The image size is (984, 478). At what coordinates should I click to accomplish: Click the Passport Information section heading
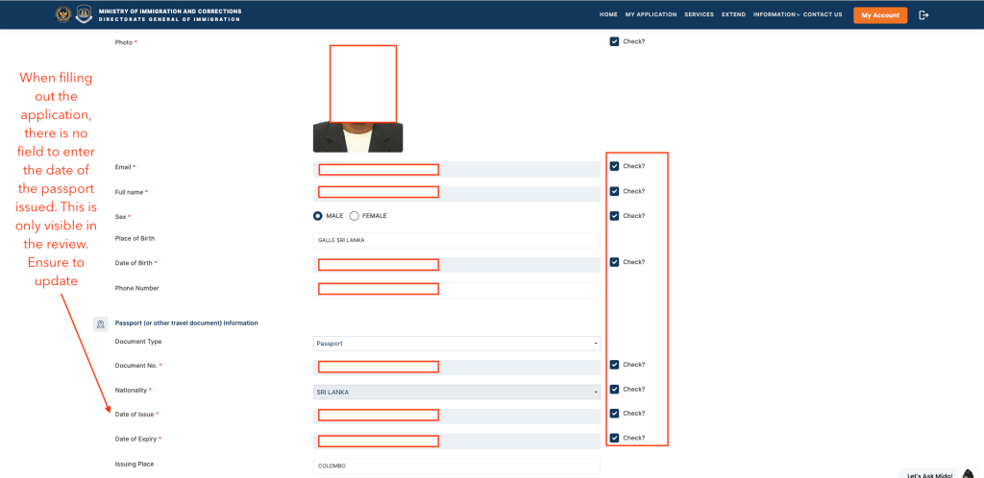click(x=186, y=323)
